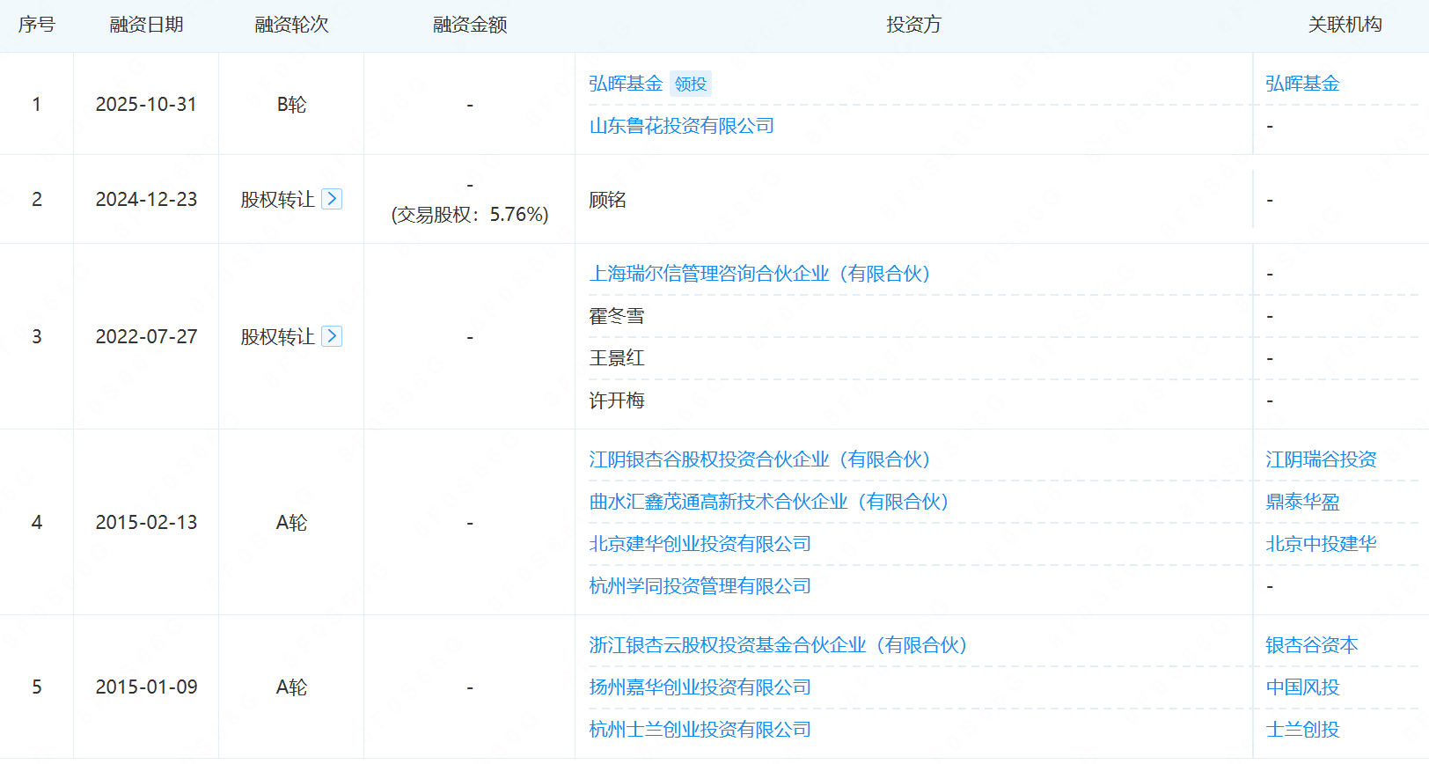Open the 银杏谷资本 affiliated institution
Image resolution: width=1429 pixels, height=764 pixels.
[1311, 645]
